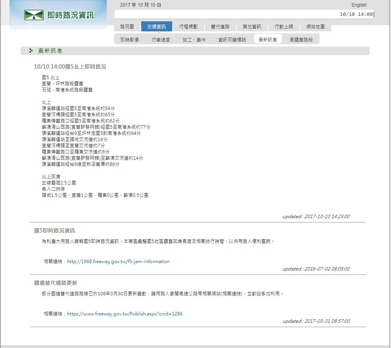Viewport: 391px width, 348px height.
Task: Go to the 行程規劃 tab
Action: (188, 27)
